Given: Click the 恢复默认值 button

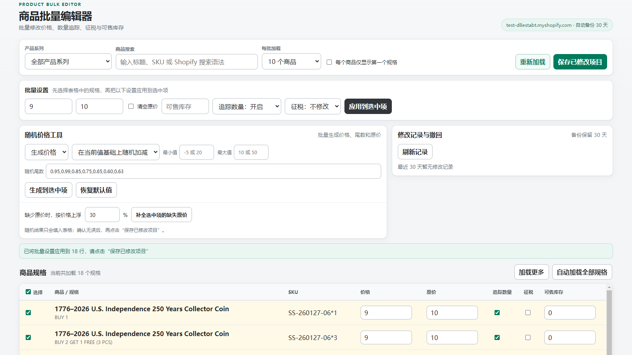Looking at the screenshot, I should pos(96,190).
